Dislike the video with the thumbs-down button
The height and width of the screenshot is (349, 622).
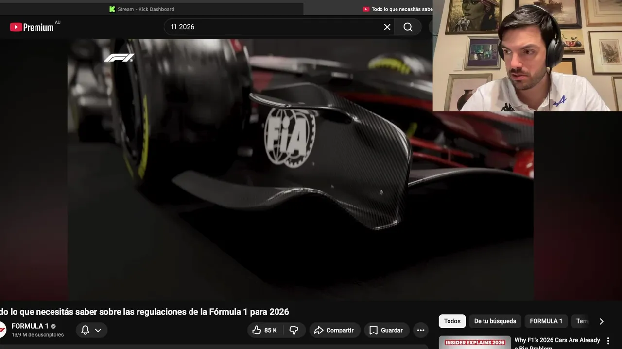pyautogui.click(x=294, y=330)
